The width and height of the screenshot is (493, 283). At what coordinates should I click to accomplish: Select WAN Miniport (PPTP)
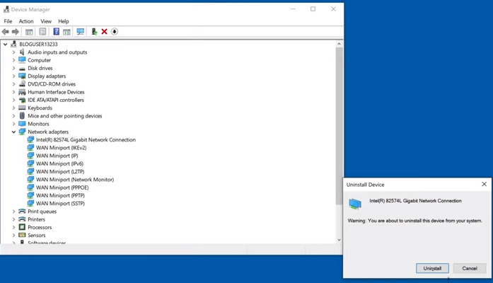point(60,195)
